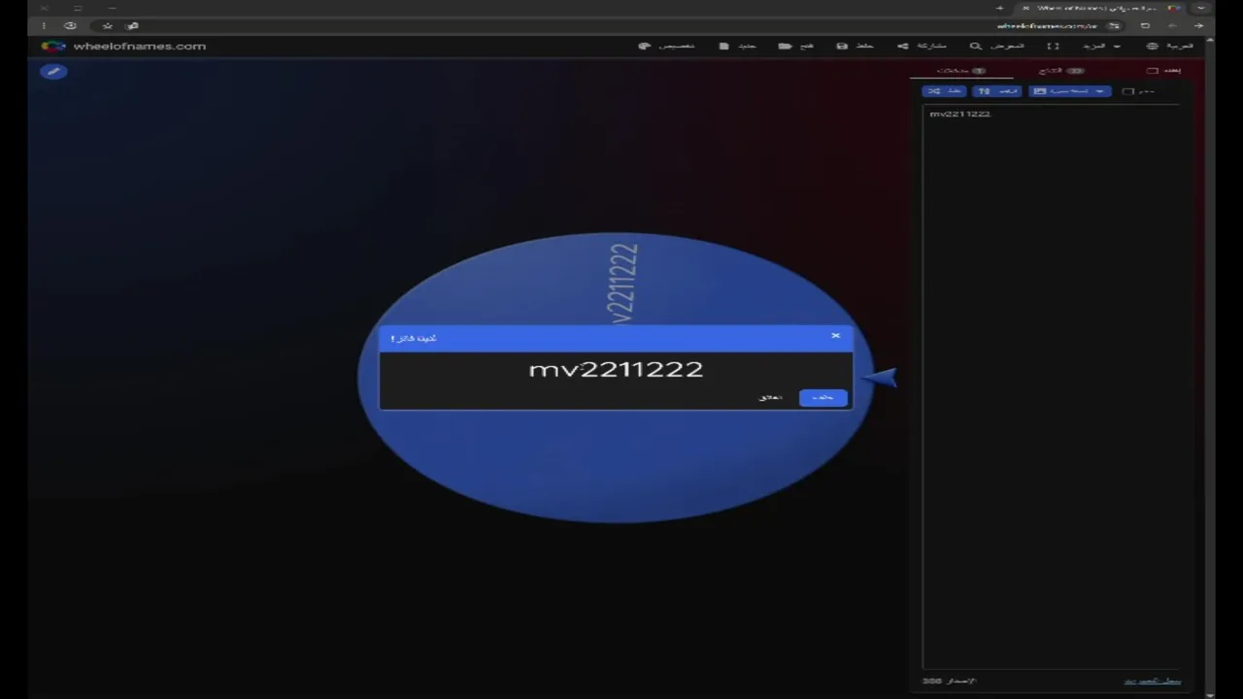Close the winner dialog with the X
Viewport: 1243px width, 699px height.
point(835,336)
